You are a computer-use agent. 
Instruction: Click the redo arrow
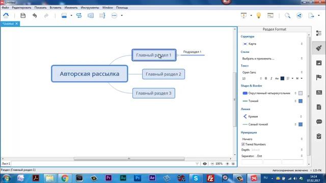[x=46, y=16]
